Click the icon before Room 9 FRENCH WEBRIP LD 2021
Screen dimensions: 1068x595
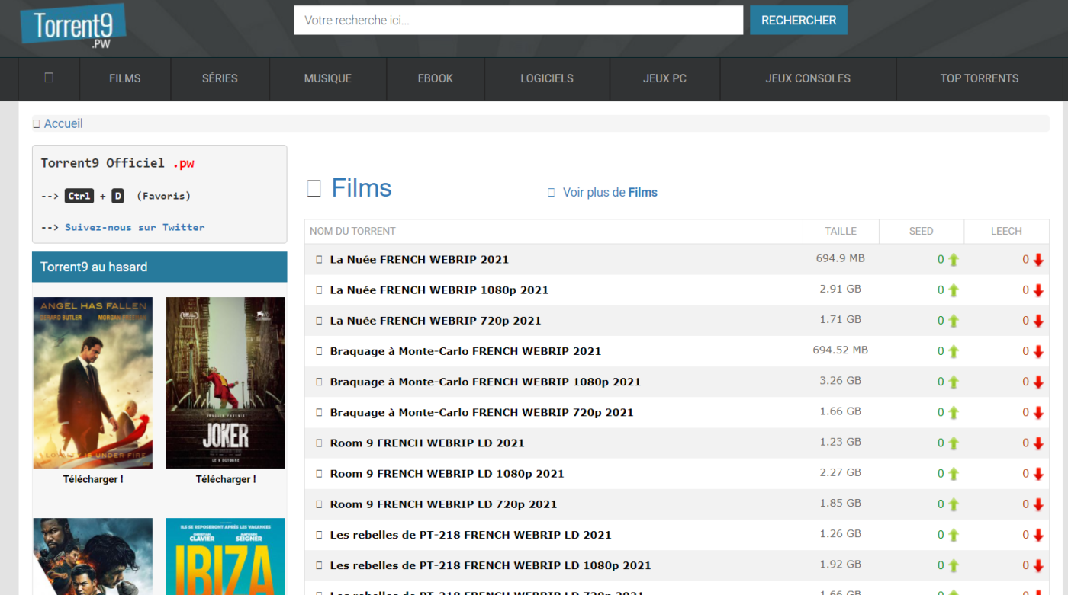coord(320,443)
